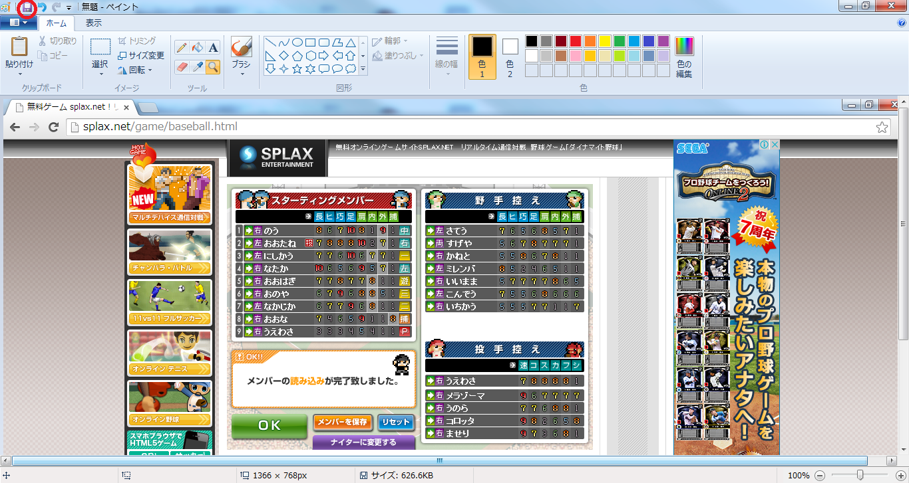The height and width of the screenshot is (483, 909).
Task: Pick the pink color swatch
Action: click(x=576, y=56)
